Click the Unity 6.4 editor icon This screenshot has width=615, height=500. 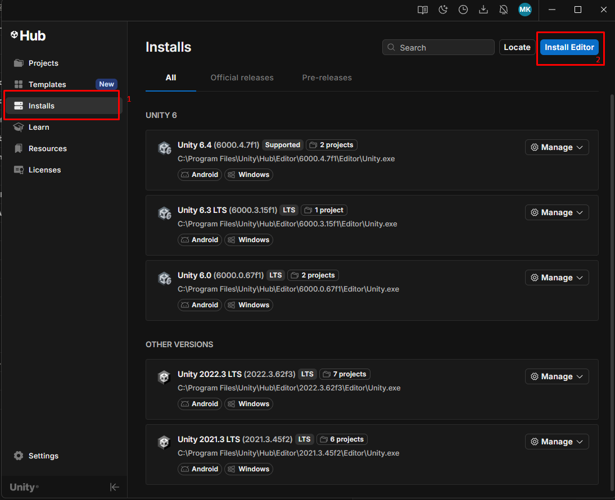pos(164,148)
